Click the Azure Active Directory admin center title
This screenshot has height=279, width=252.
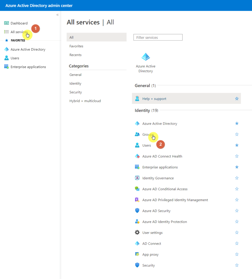(39, 5)
